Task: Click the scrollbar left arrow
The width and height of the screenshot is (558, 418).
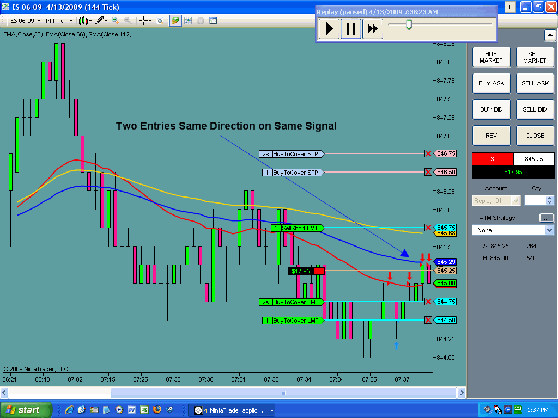Action: (4, 393)
